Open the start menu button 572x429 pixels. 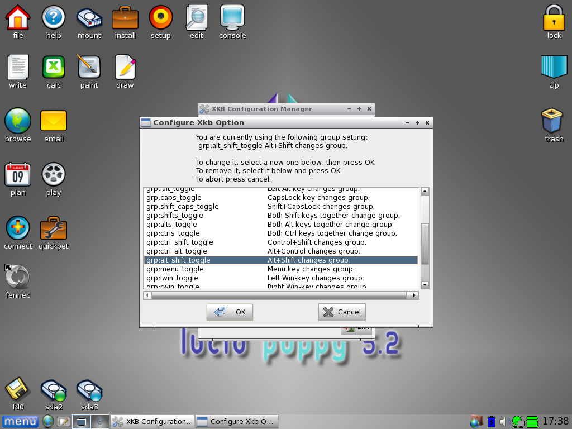tap(20, 422)
